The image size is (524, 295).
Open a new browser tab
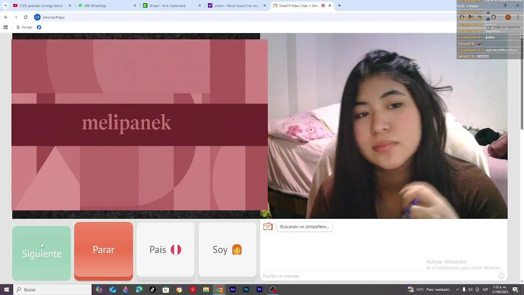point(339,6)
